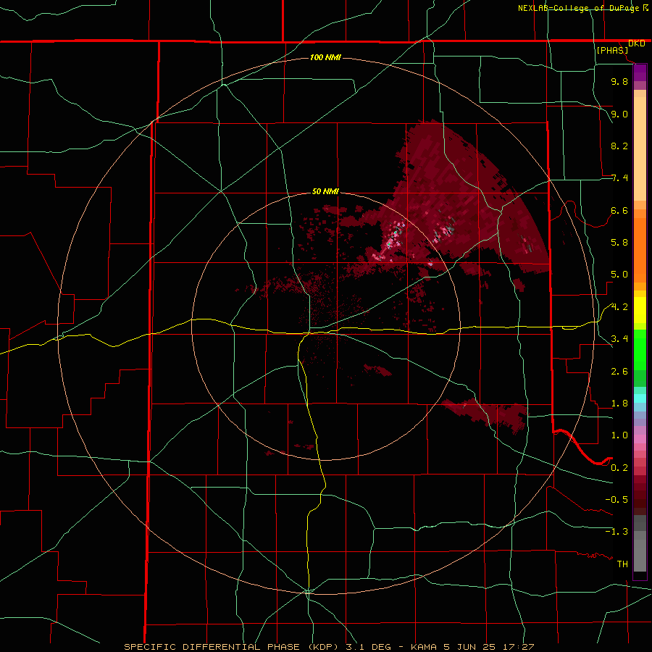Screen dimensions: 652x652
Task: Click the 5.8 legend value
Action: [619, 243]
